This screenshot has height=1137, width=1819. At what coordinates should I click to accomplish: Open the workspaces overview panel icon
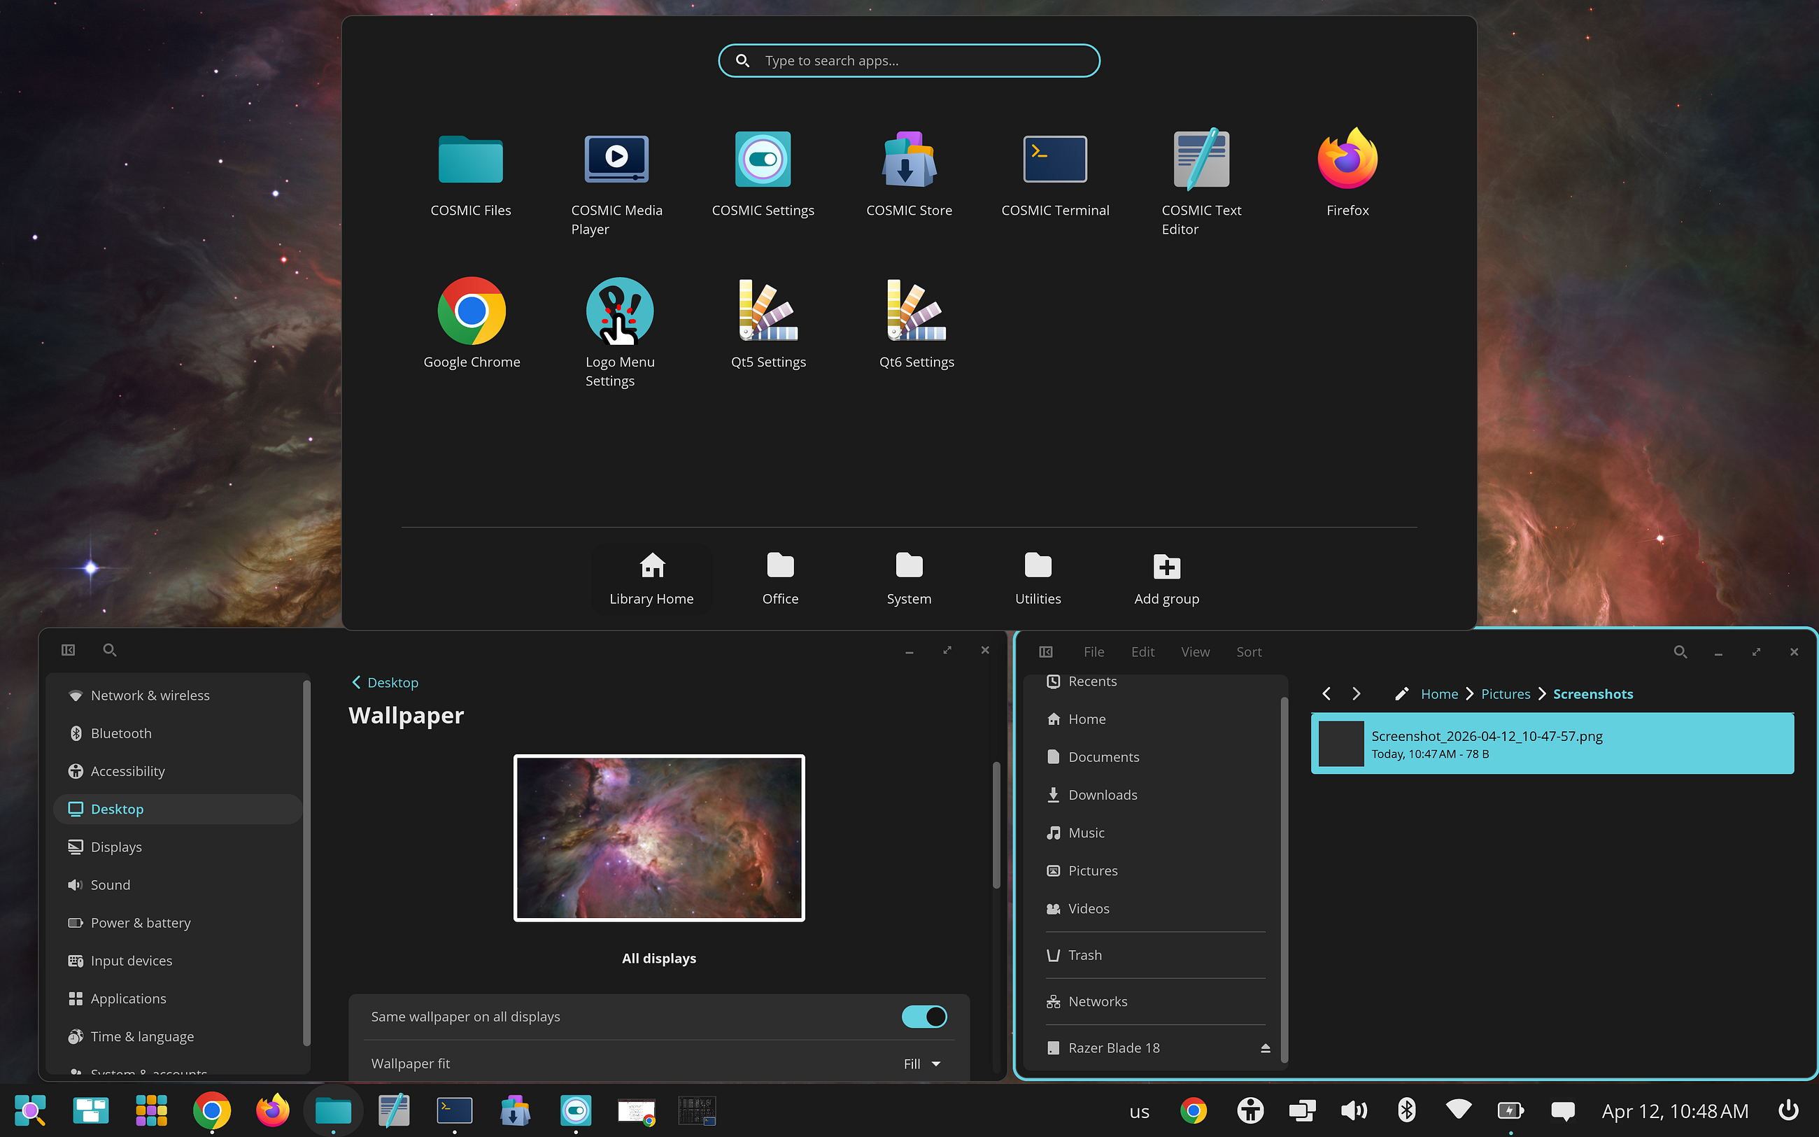[x=91, y=1110]
